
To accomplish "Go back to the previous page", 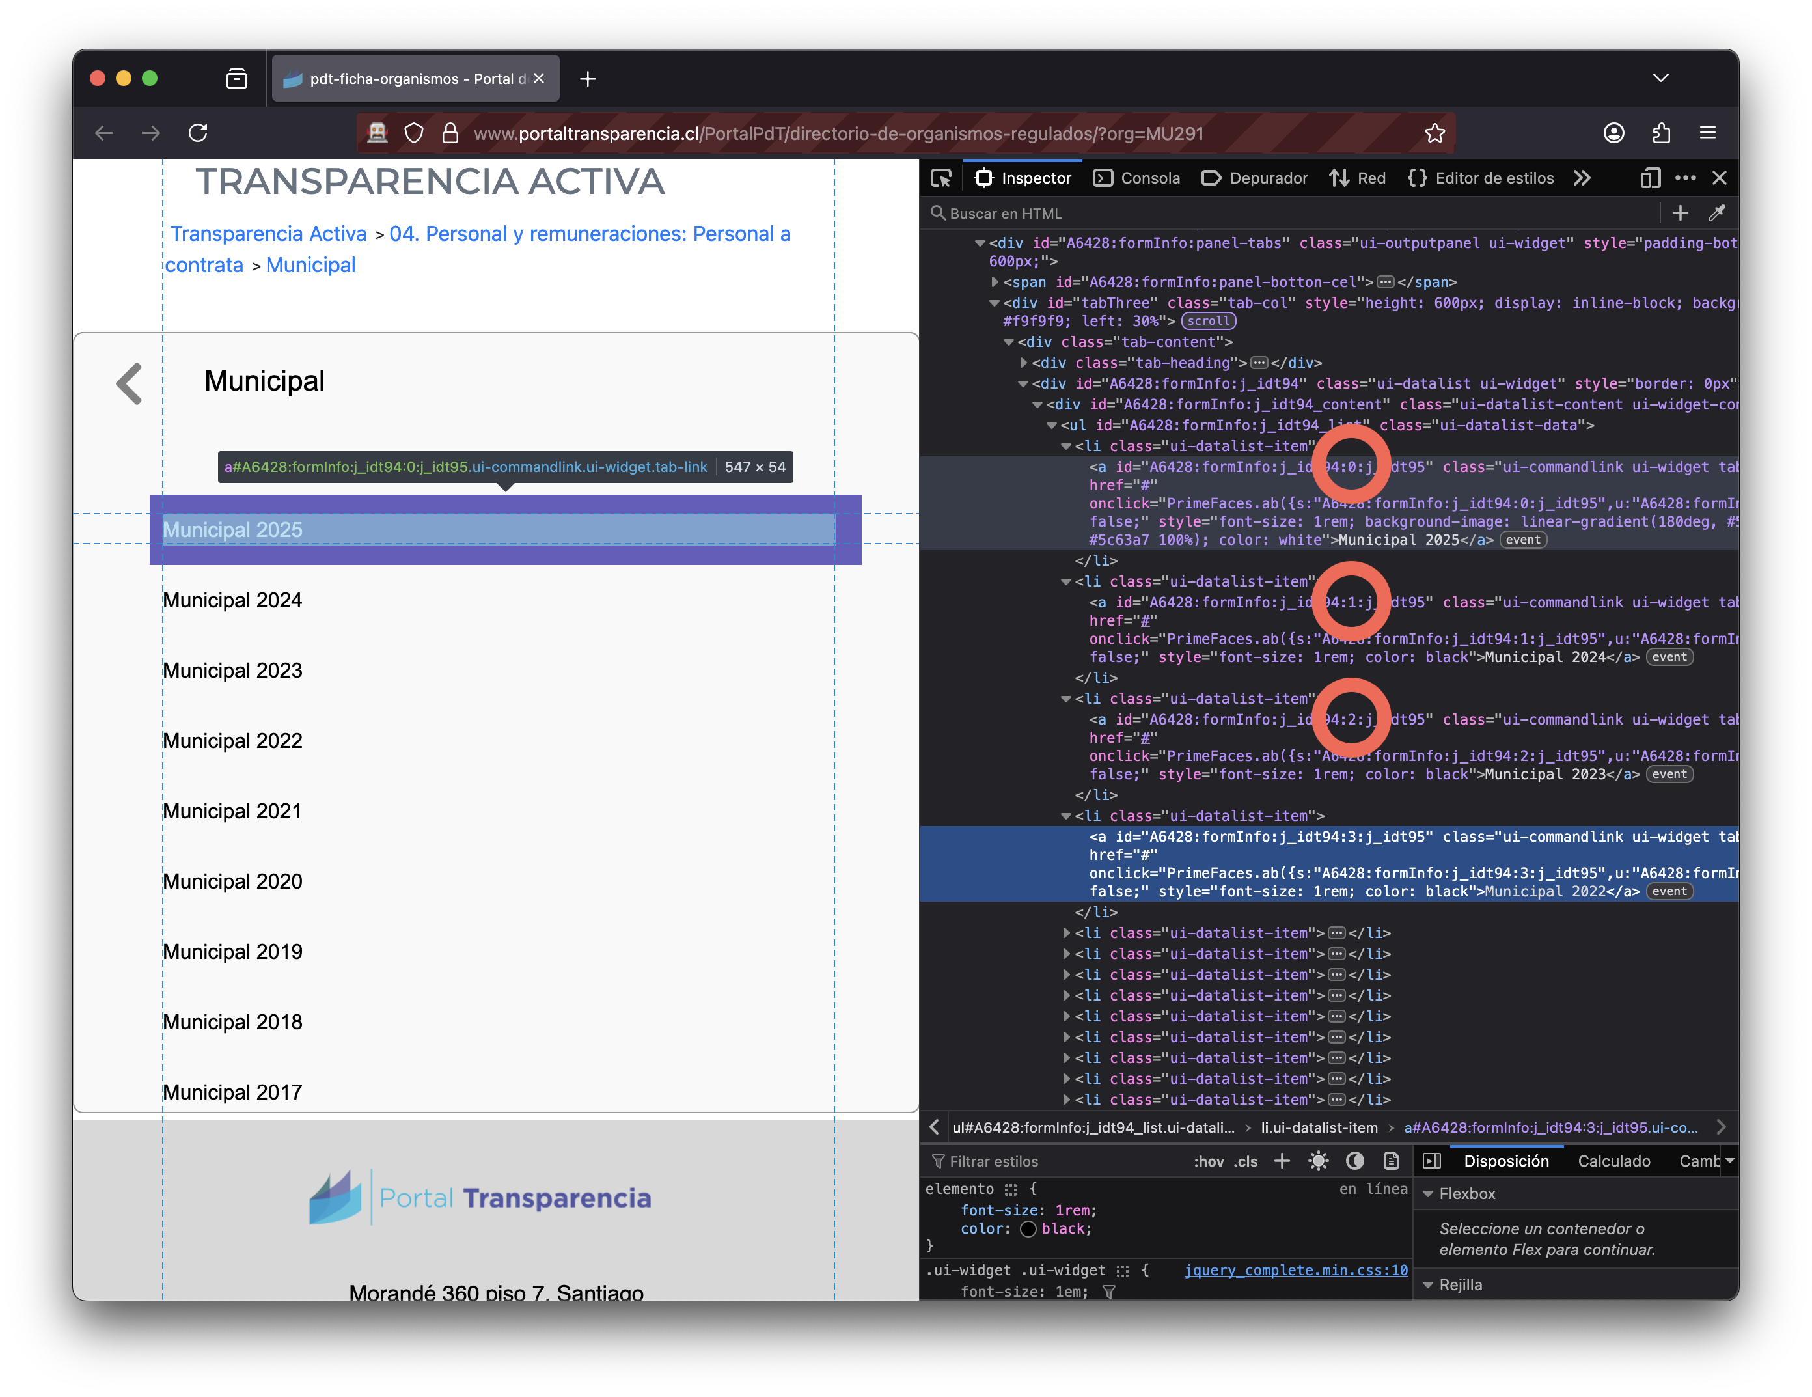I will (103, 133).
